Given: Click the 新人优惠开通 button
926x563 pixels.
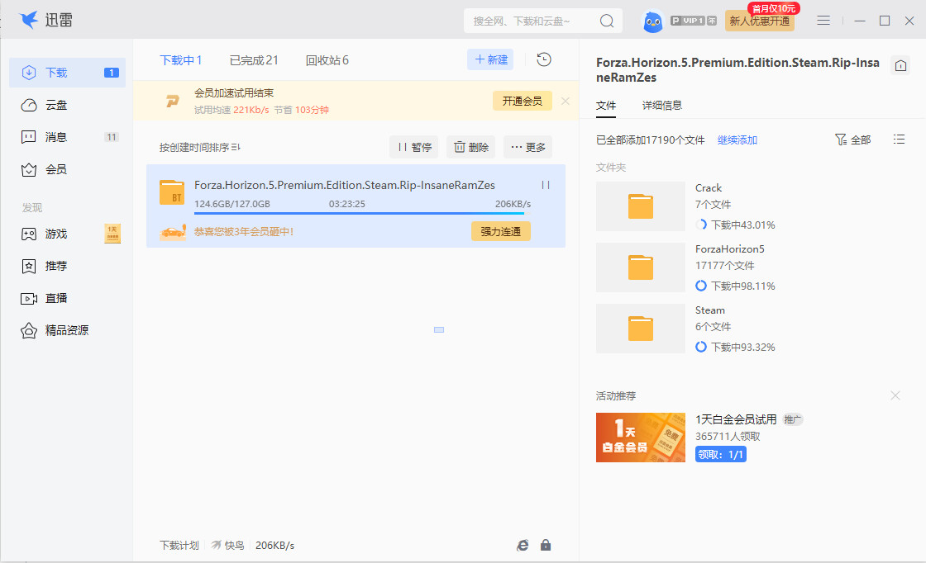Looking at the screenshot, I should point(760,21).
